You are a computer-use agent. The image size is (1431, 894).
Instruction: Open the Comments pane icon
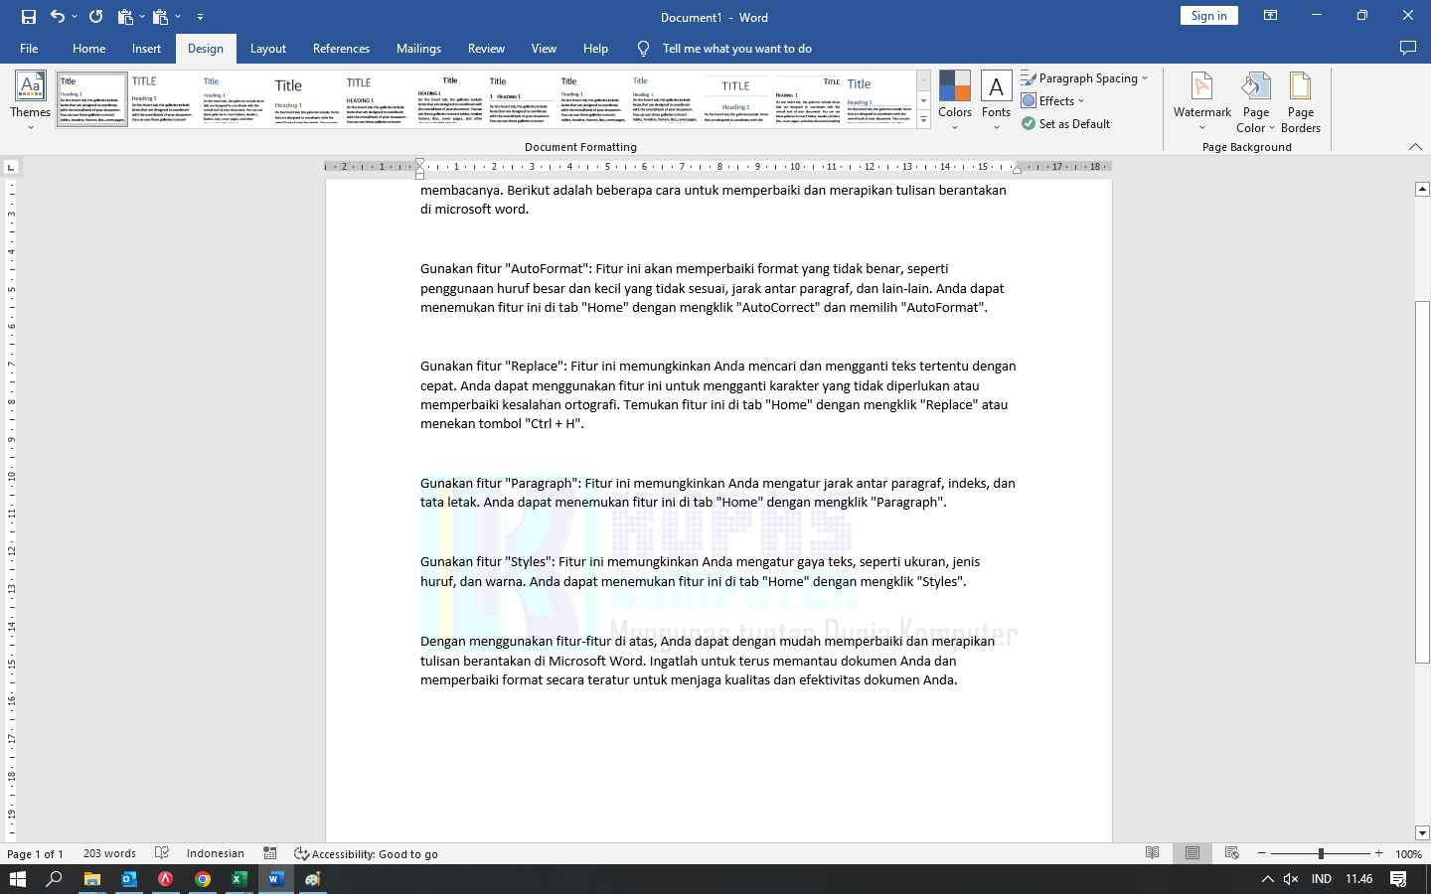1407,48
